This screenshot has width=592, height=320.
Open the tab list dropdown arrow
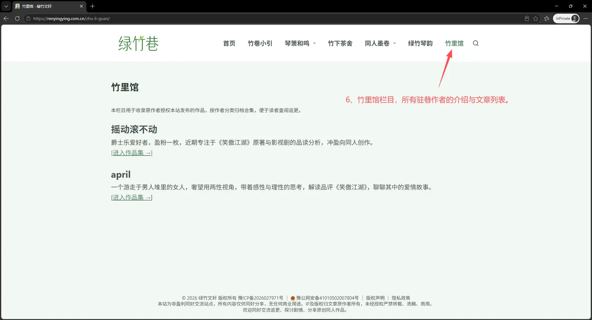tap(6, 6)
